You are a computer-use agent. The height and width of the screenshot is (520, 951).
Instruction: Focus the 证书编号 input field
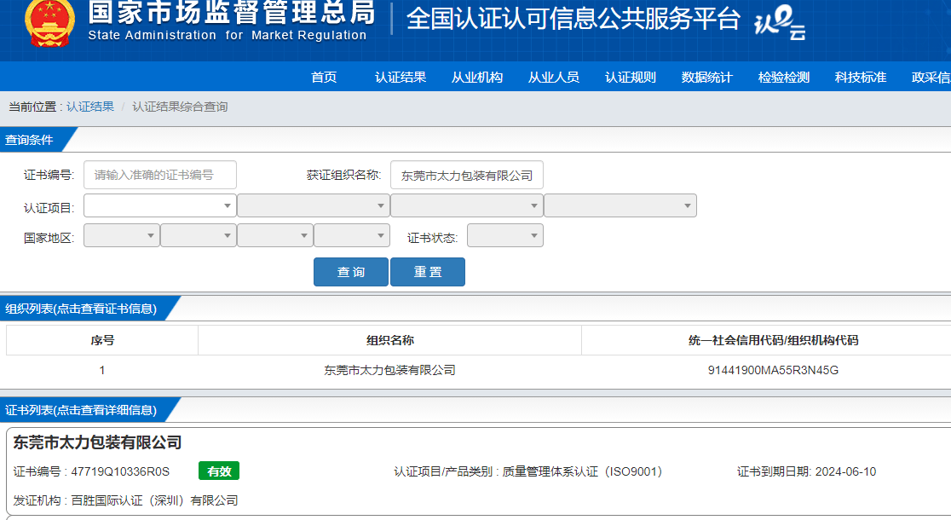pyautogui.click(x=160, y=175)
